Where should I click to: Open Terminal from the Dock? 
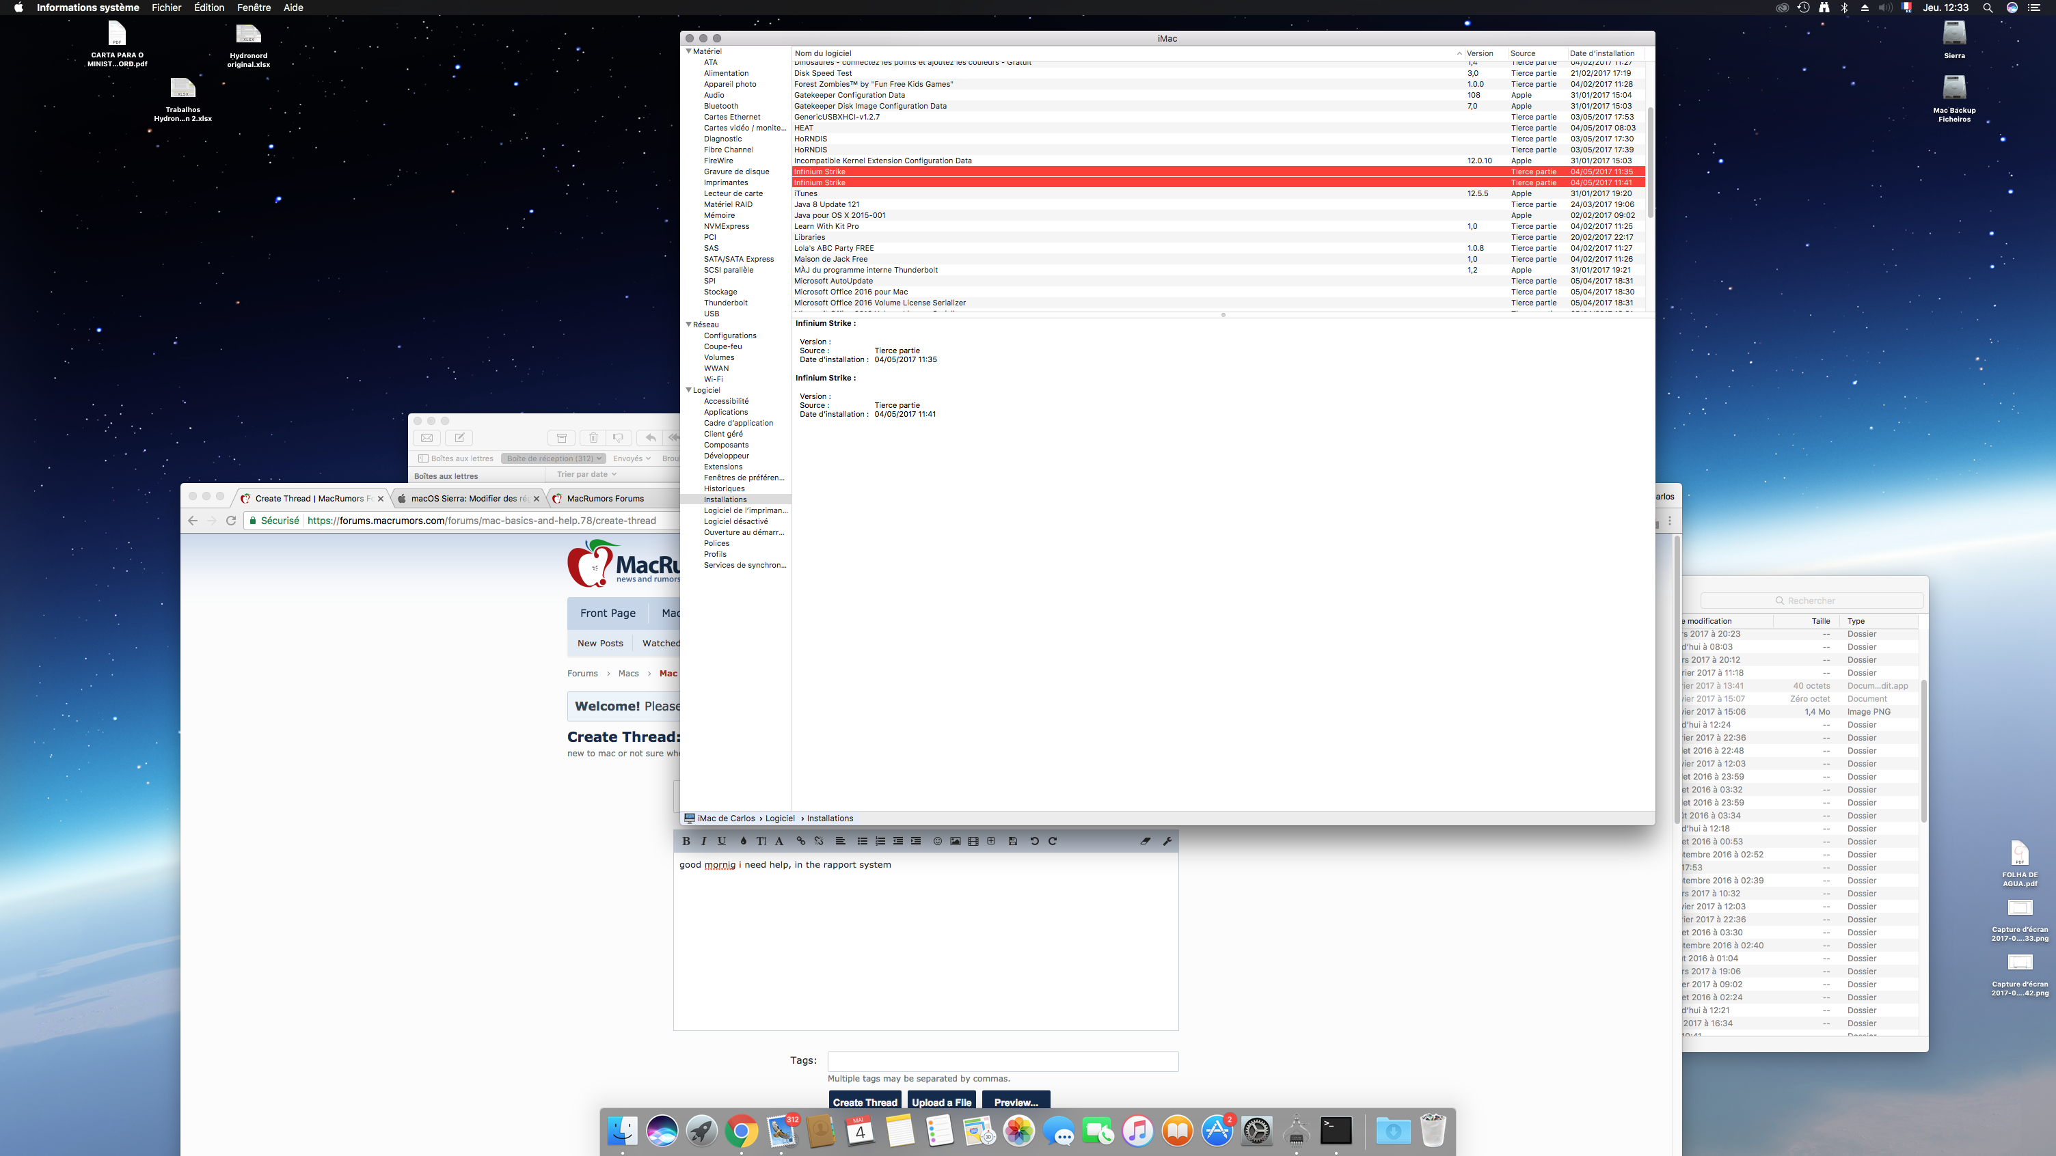pos(1336,1131)
